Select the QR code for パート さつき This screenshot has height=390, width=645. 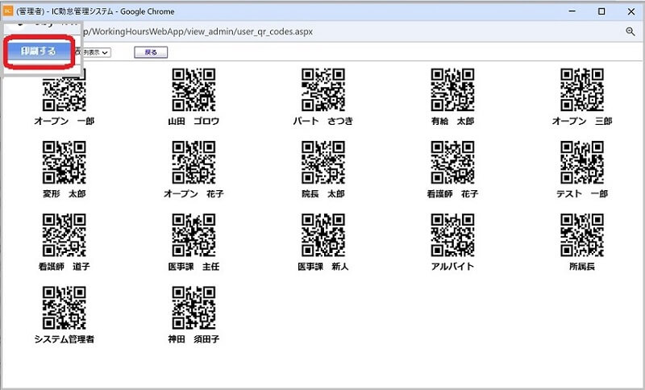[x=323, y=90]
